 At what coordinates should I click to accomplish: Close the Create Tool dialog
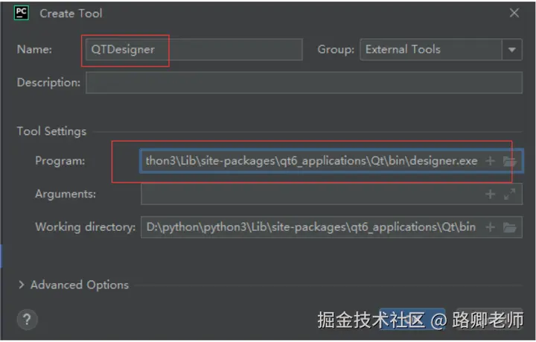[x=514, y=13]
